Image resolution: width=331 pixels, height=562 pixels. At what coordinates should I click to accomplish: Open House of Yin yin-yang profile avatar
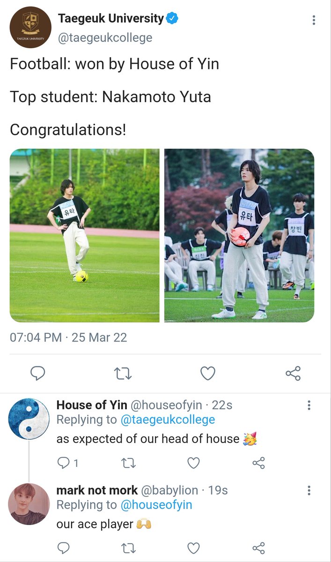pos(29,419)
